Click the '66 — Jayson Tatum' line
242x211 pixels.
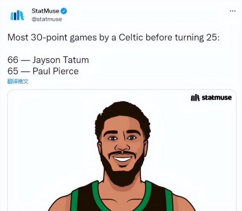[x=48, y=60]
